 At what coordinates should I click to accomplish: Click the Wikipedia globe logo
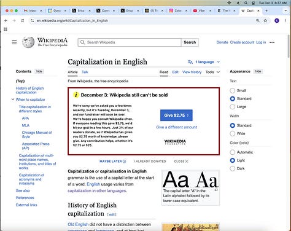28,42
